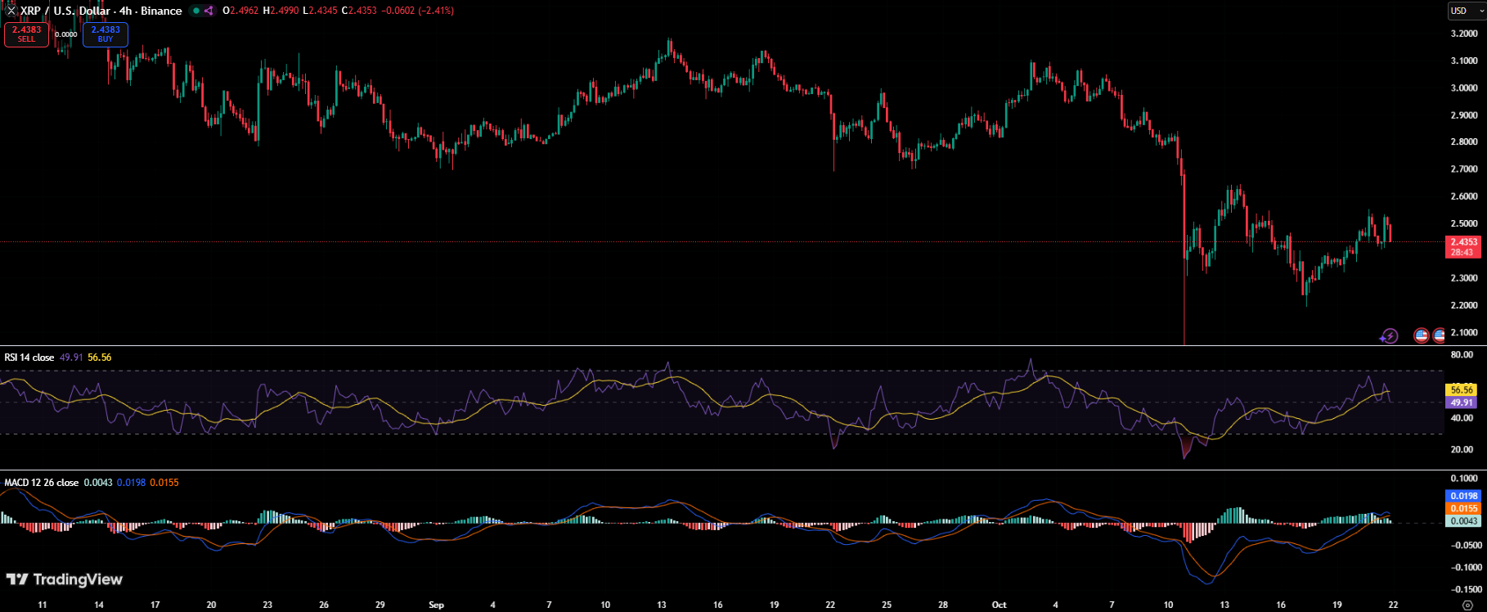Click the blue 0.0198 MACD value label
The height and width of the screenshot is (612, 1487).
pos(1463,496)
